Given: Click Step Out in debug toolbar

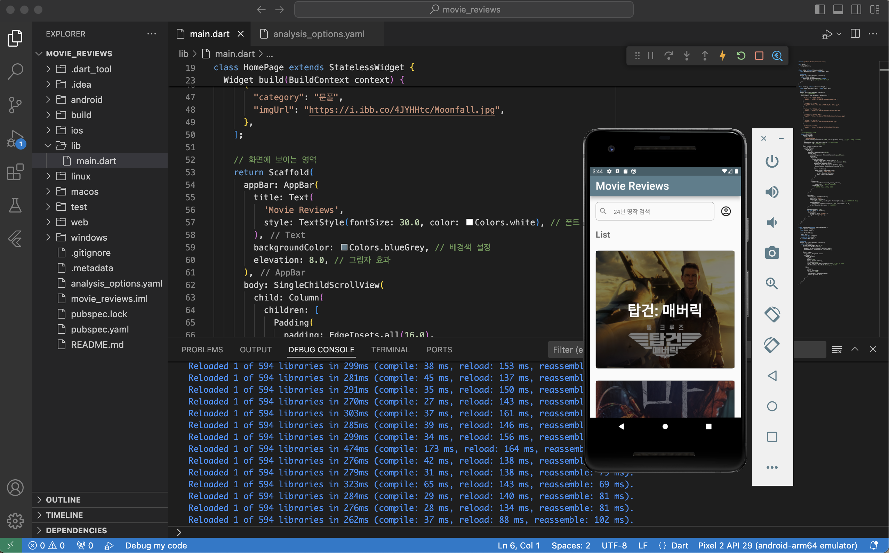Looking at the screenshot, I should click(x=705, y=56).
